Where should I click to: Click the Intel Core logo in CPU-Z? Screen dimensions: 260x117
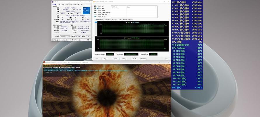coord(86,11)
